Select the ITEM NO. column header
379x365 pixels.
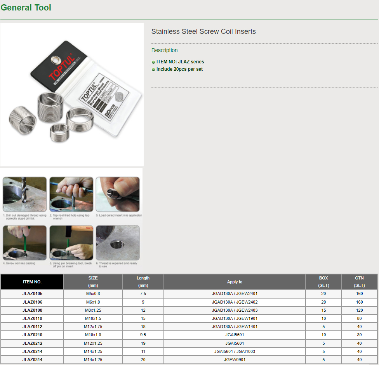(x=32, y=282)
